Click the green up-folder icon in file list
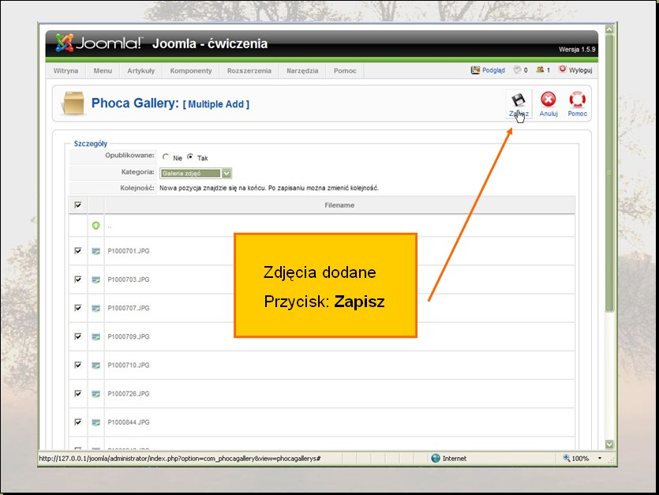Image resolution: width=659 pixels, height=495 pixels. point(96,226)
